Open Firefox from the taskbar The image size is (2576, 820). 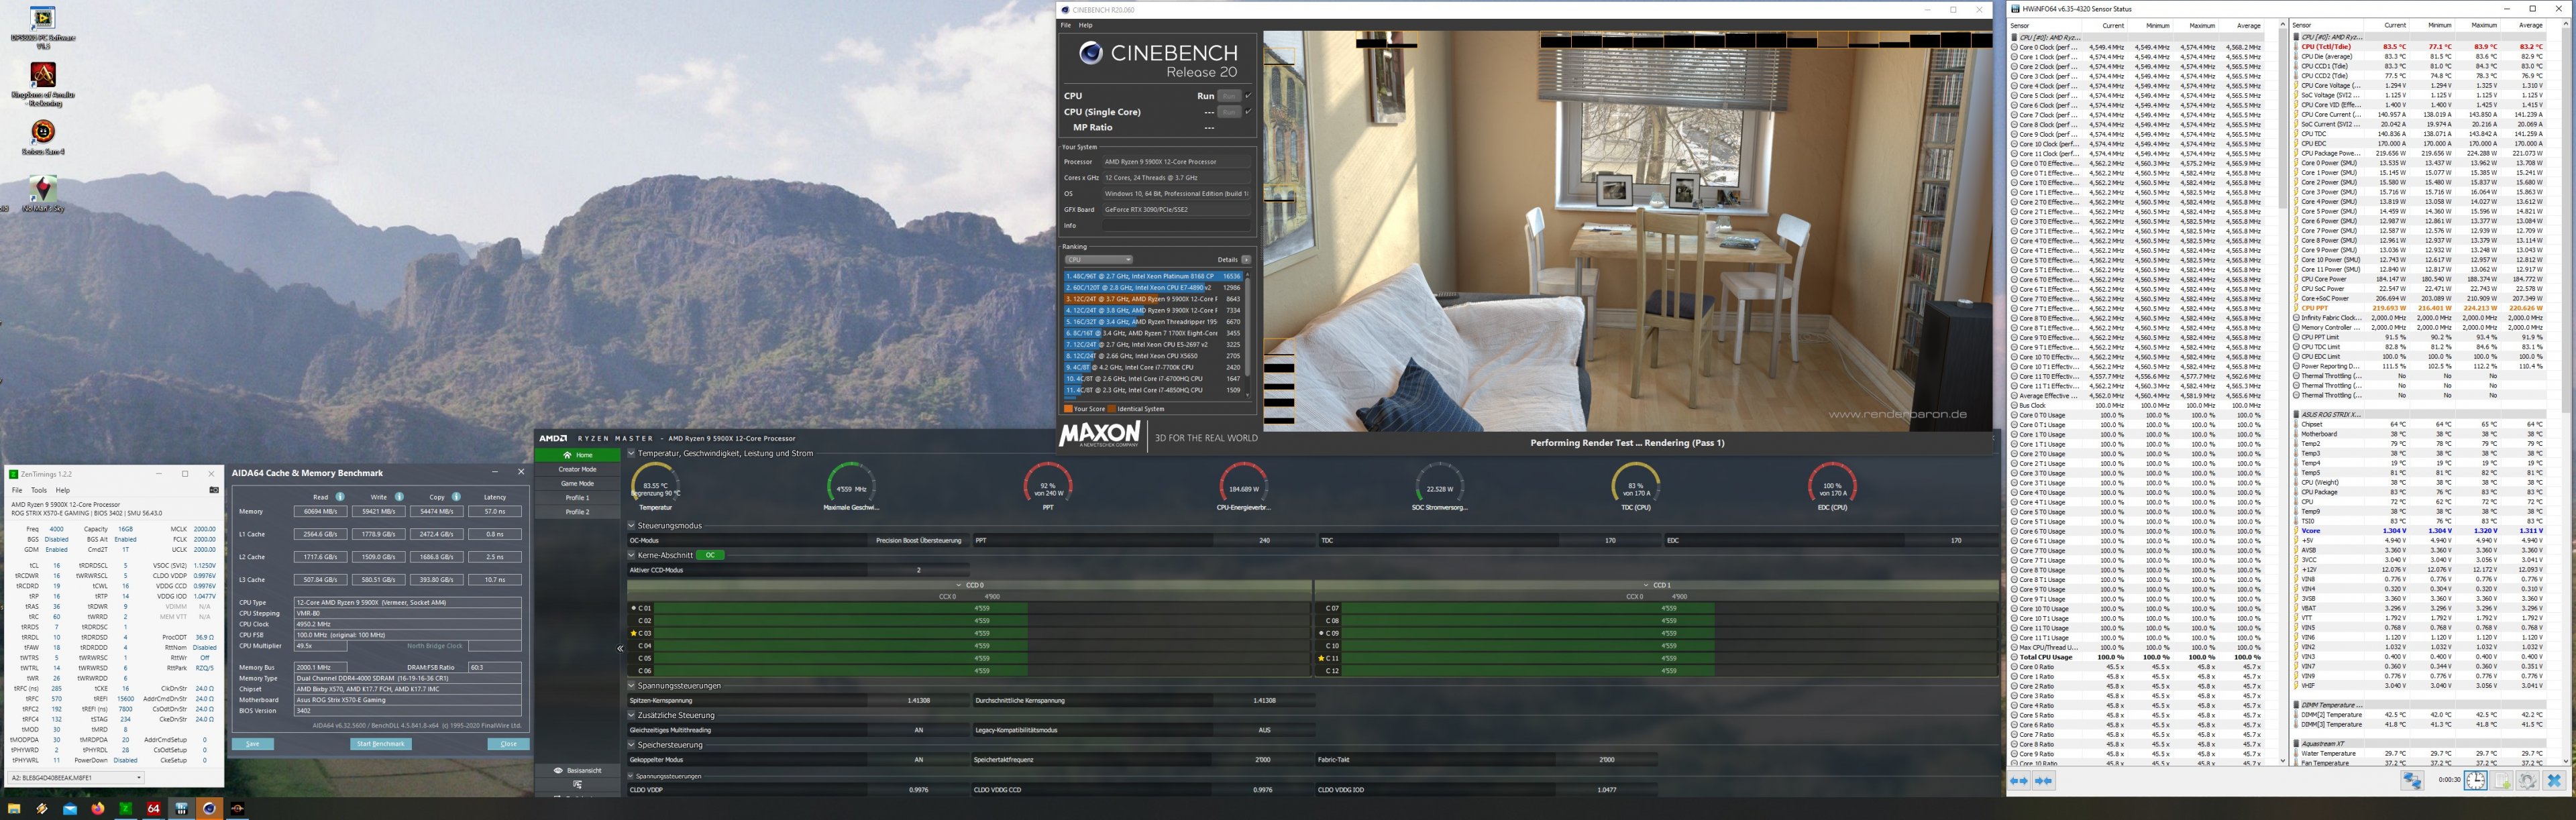click(x=98, y=808)
